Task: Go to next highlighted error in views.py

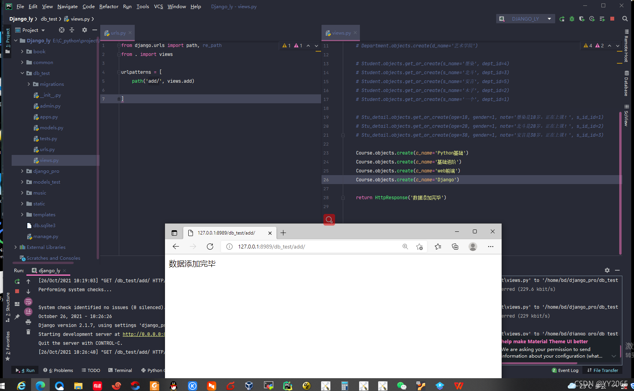Action: coord(618,46)
